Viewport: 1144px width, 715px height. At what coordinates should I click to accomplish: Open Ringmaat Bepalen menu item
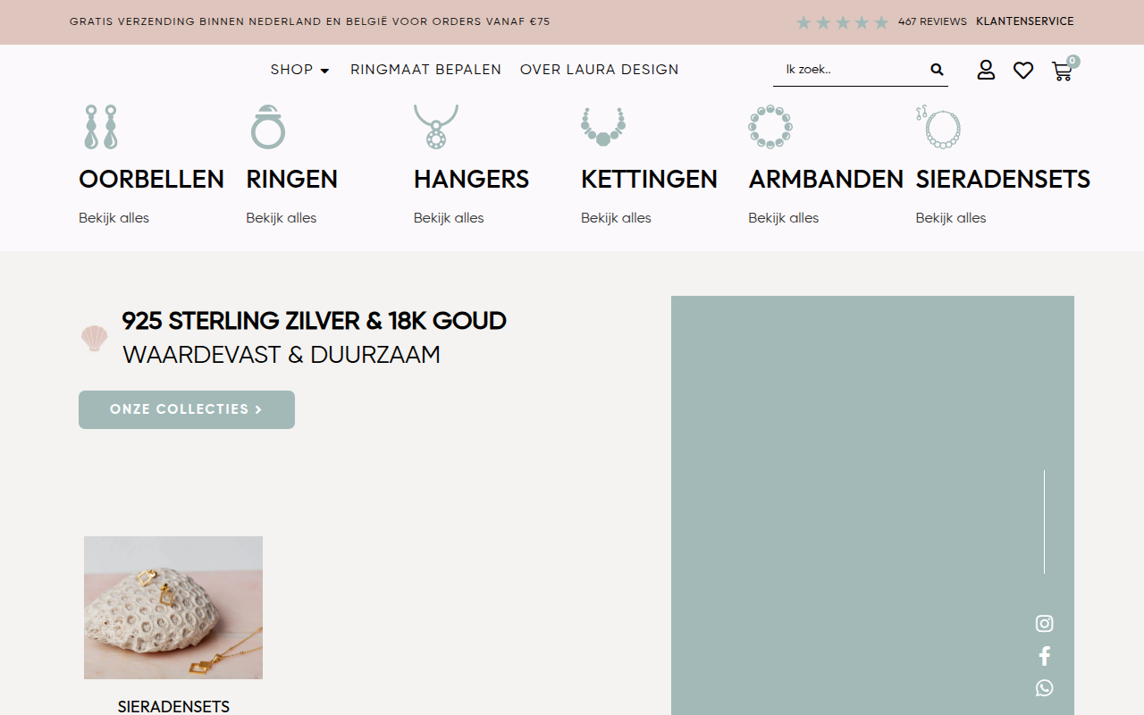click(426, 70)
